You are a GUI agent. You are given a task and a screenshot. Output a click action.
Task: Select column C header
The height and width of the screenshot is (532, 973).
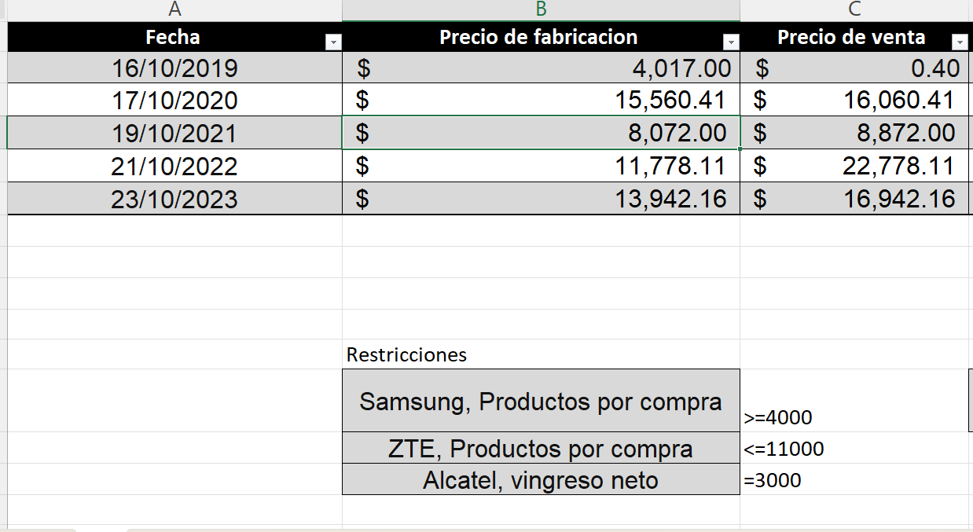click(x=856, y=10)
